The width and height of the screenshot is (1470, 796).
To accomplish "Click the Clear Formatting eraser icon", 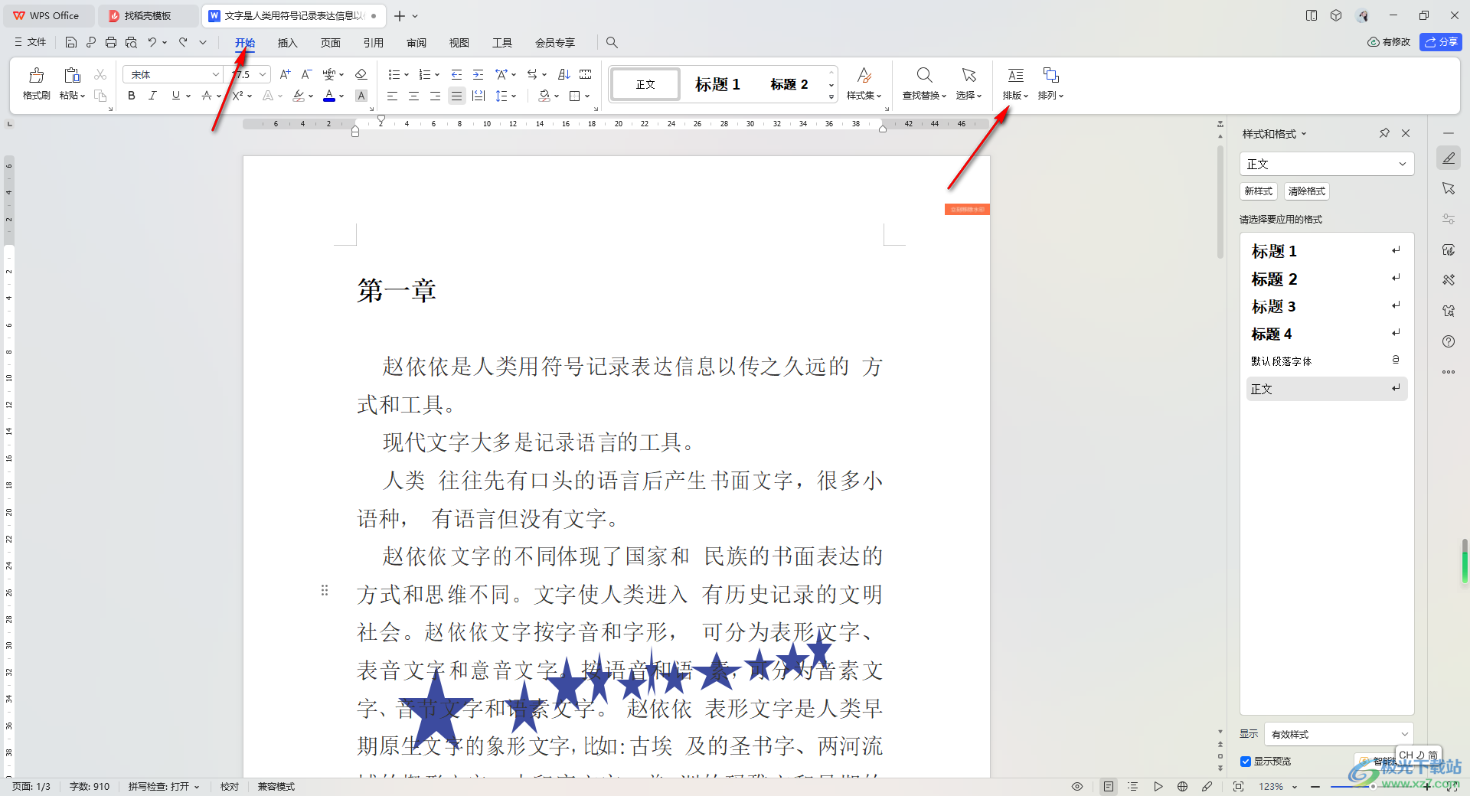I will (x=361, y=74).
